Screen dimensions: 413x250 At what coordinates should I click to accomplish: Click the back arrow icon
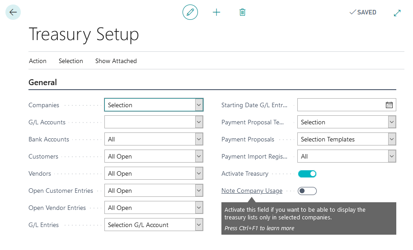(13, 12)
